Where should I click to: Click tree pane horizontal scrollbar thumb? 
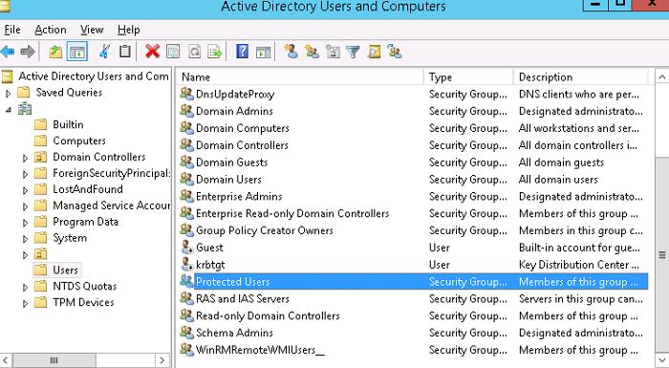tap(54, 360)
